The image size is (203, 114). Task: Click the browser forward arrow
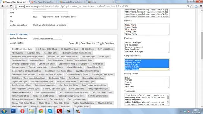tap(7, 6)
